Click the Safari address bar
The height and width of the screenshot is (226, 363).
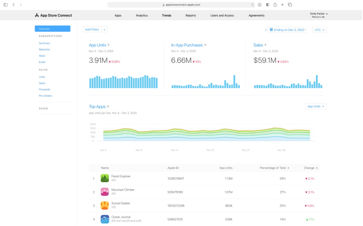181,5
